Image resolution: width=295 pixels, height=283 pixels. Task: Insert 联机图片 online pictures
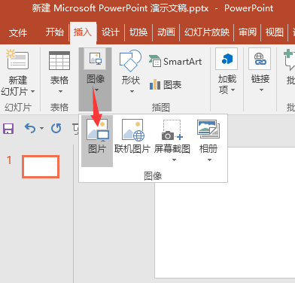[x=132, y=137]
